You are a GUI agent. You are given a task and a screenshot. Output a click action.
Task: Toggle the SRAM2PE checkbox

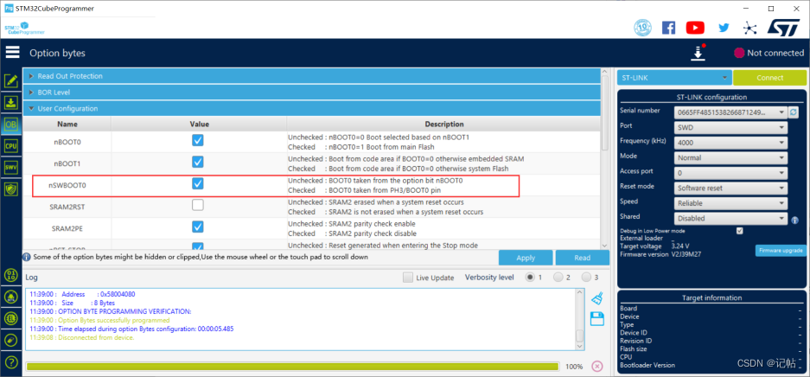pyautogui.click(x=197, y=227)
